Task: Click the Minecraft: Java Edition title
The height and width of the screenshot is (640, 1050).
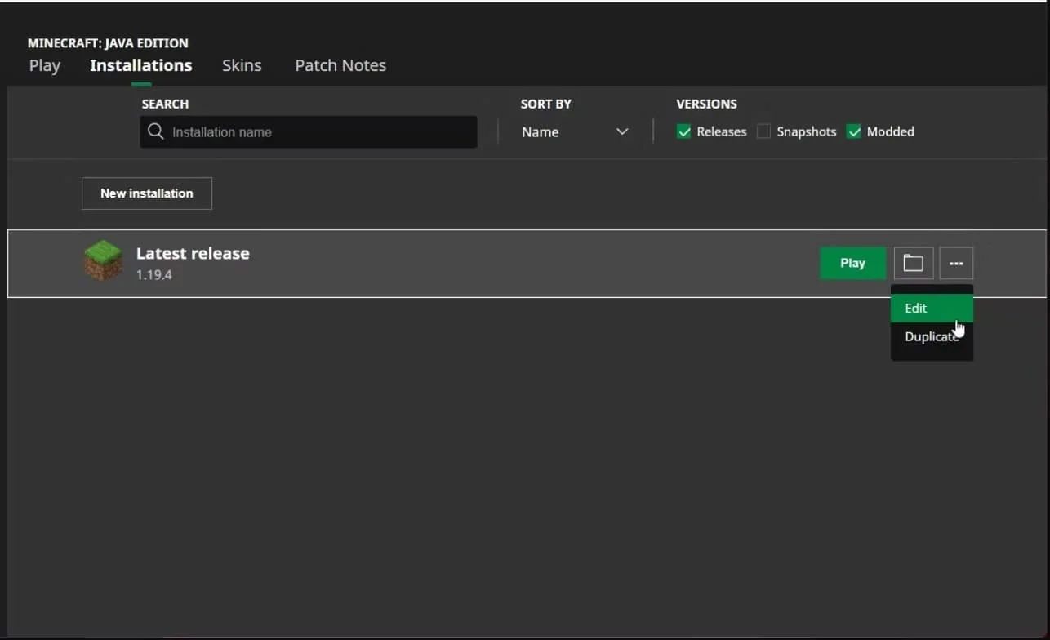Action: click(x=108, y=43)
